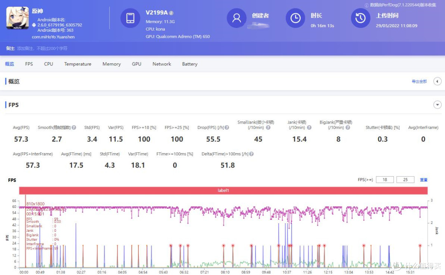Open the Network tab

coord(162,64)
